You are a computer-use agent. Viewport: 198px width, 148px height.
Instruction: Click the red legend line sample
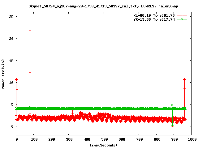pos(182,15)
